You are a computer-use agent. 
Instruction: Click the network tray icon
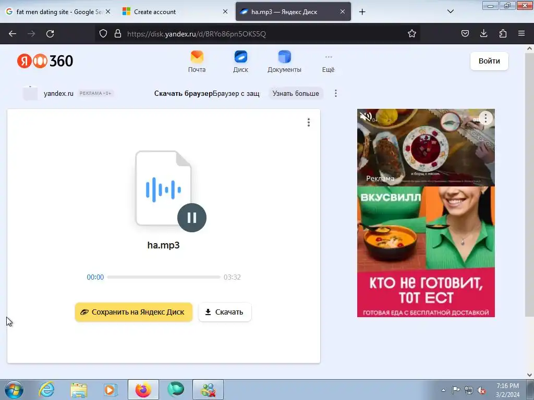click(x=469, y=390)
